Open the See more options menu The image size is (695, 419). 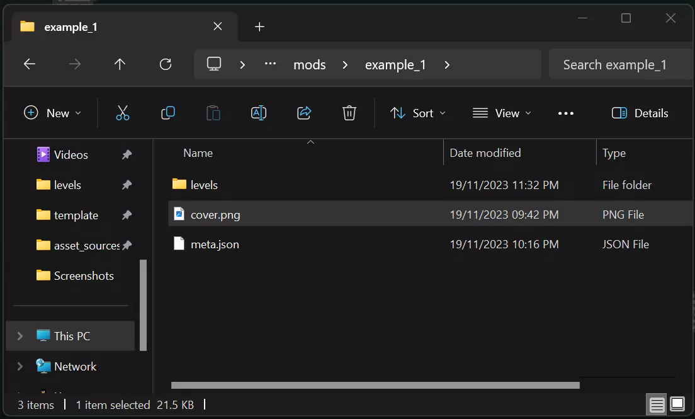coord(566,113)
